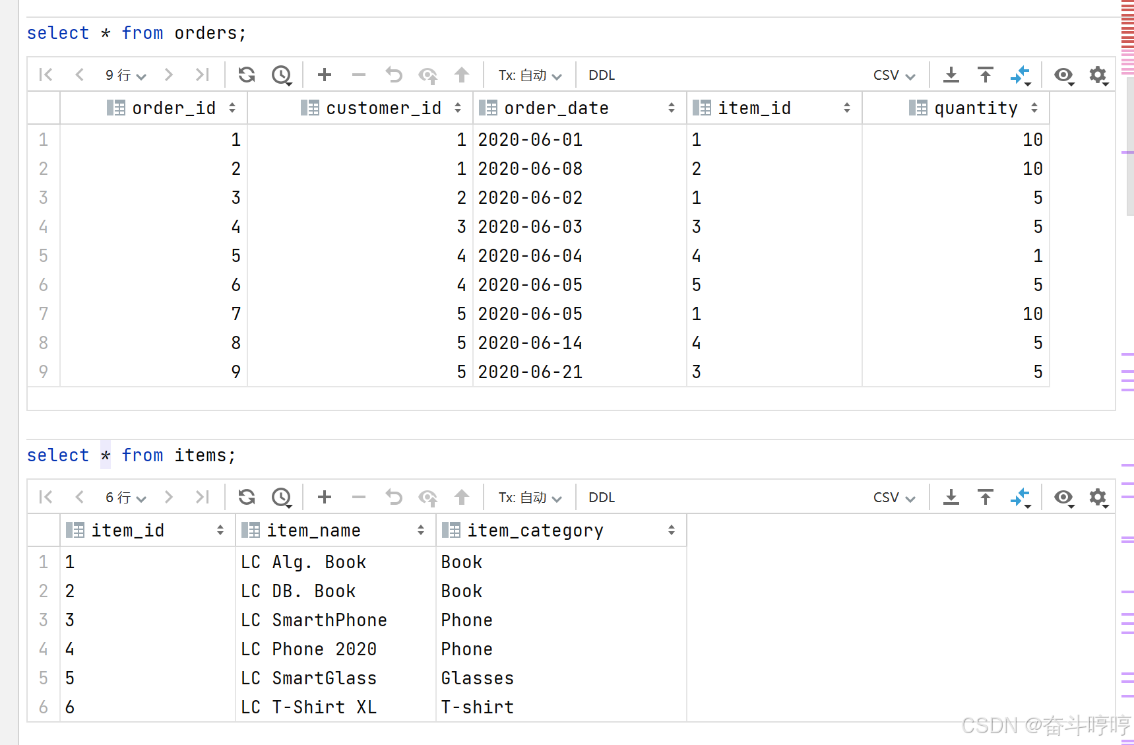Open auto-refresh timer in orders toolbar
Image resolution: width=1134 pixels, height=745 pixels.
point(282,75)
